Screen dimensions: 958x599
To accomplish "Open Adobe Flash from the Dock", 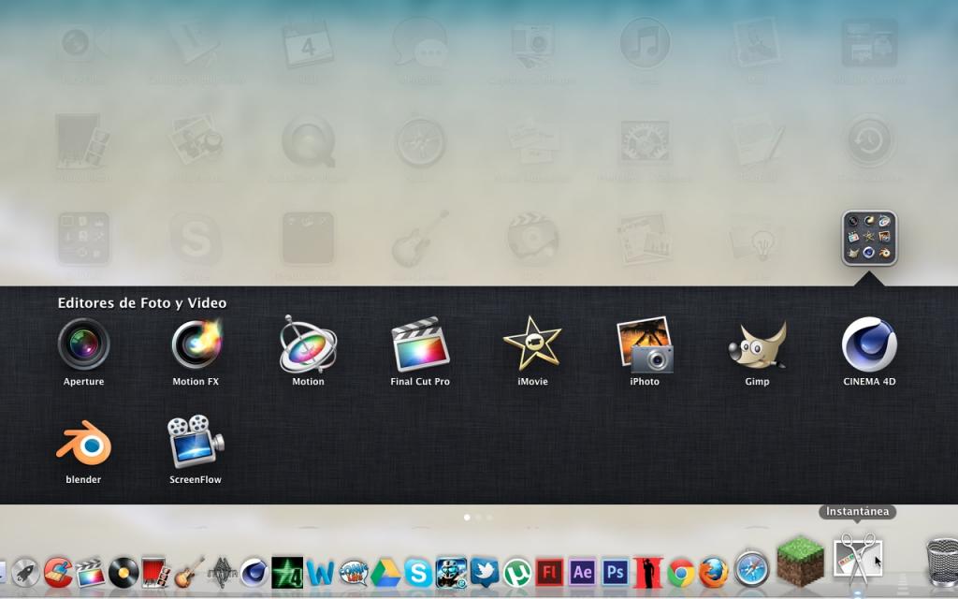I will [x=550, y=573].
